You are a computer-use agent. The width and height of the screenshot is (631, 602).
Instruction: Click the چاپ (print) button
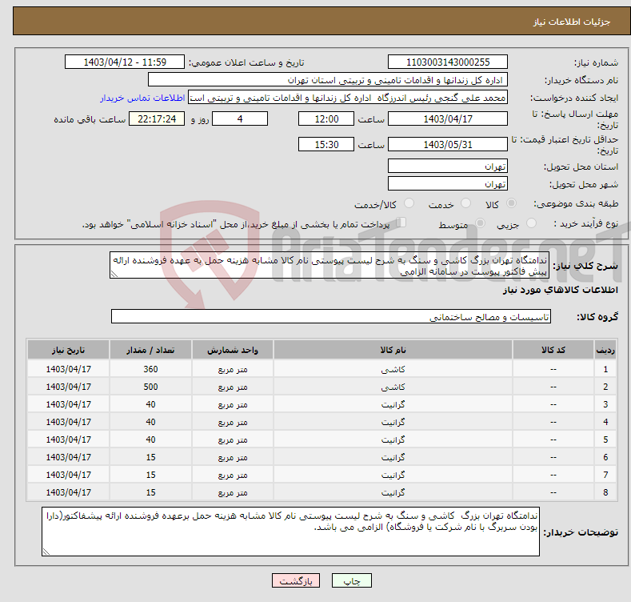click(x=351, y=580)
